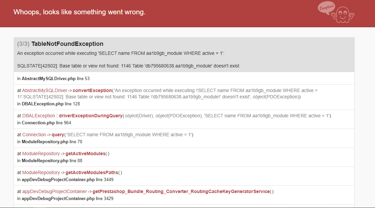This screenshot has width=375, height=208.
Task: Click the Exception speech bubble graphic
Action: 326,8
